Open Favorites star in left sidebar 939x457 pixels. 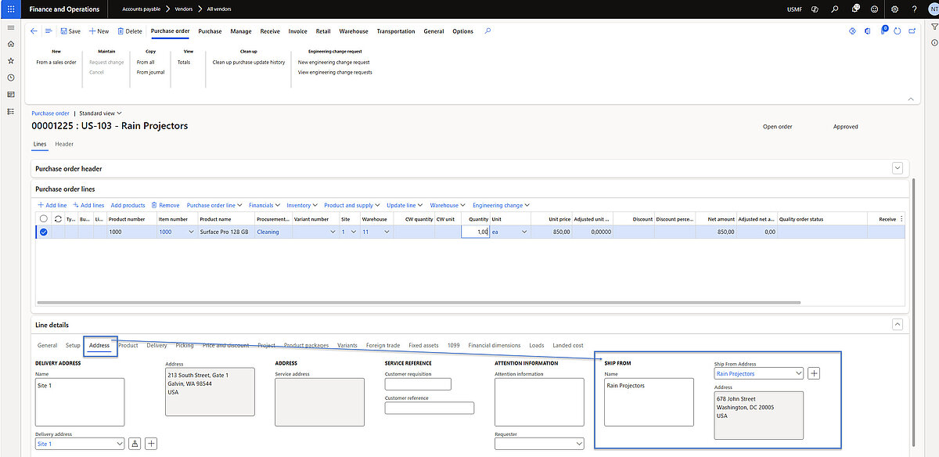coord(10,61)
